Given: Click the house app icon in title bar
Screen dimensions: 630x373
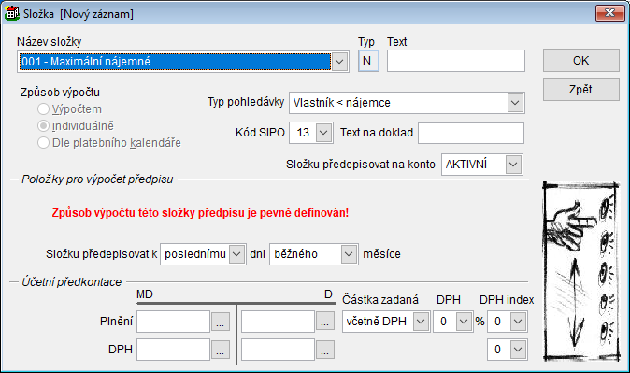Looking at the screenshot, I should tap(12, 13).
